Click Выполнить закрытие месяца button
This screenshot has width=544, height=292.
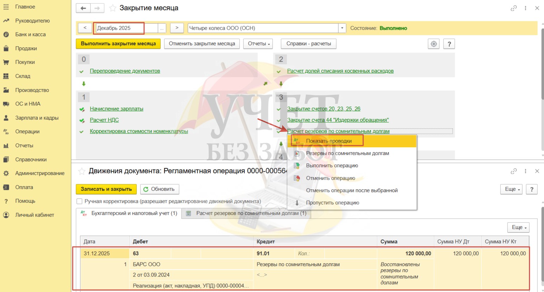coord(118,44)
